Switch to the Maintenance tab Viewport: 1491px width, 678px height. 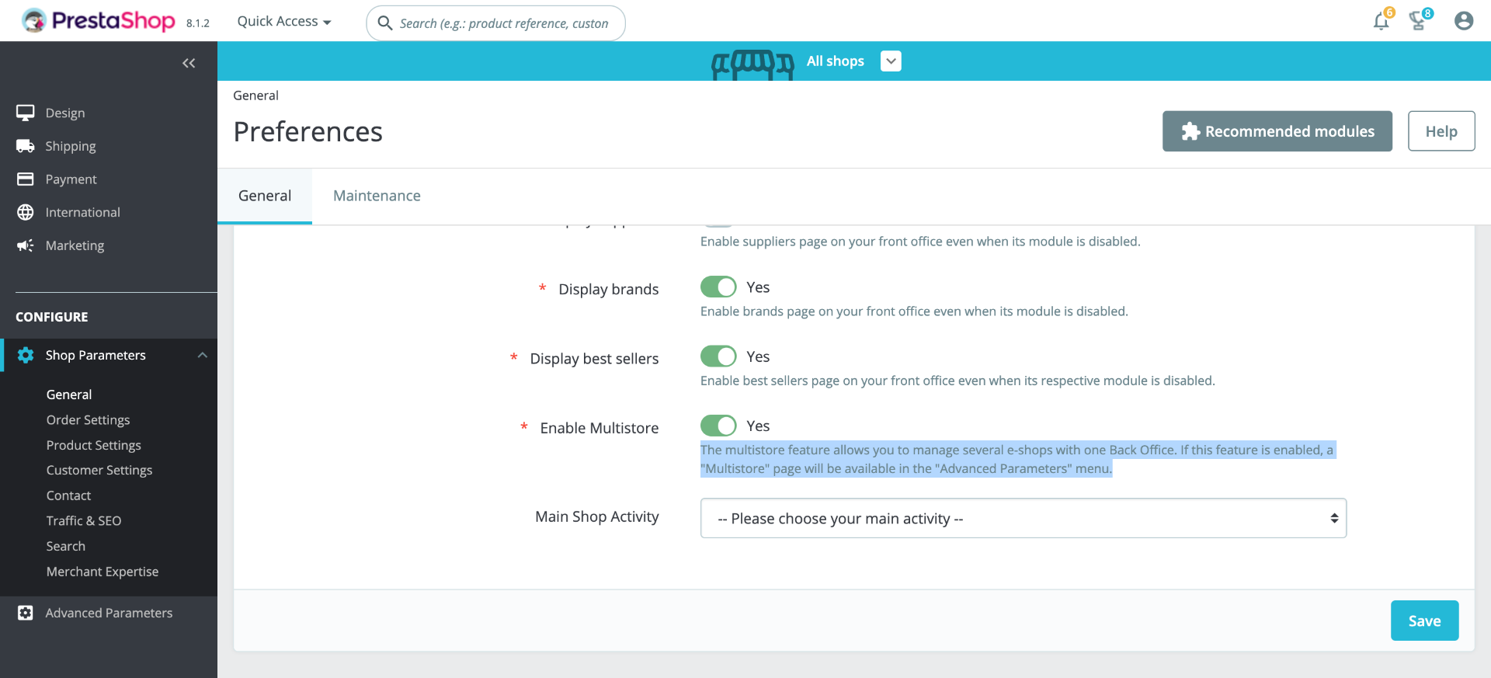coord(377,196)
